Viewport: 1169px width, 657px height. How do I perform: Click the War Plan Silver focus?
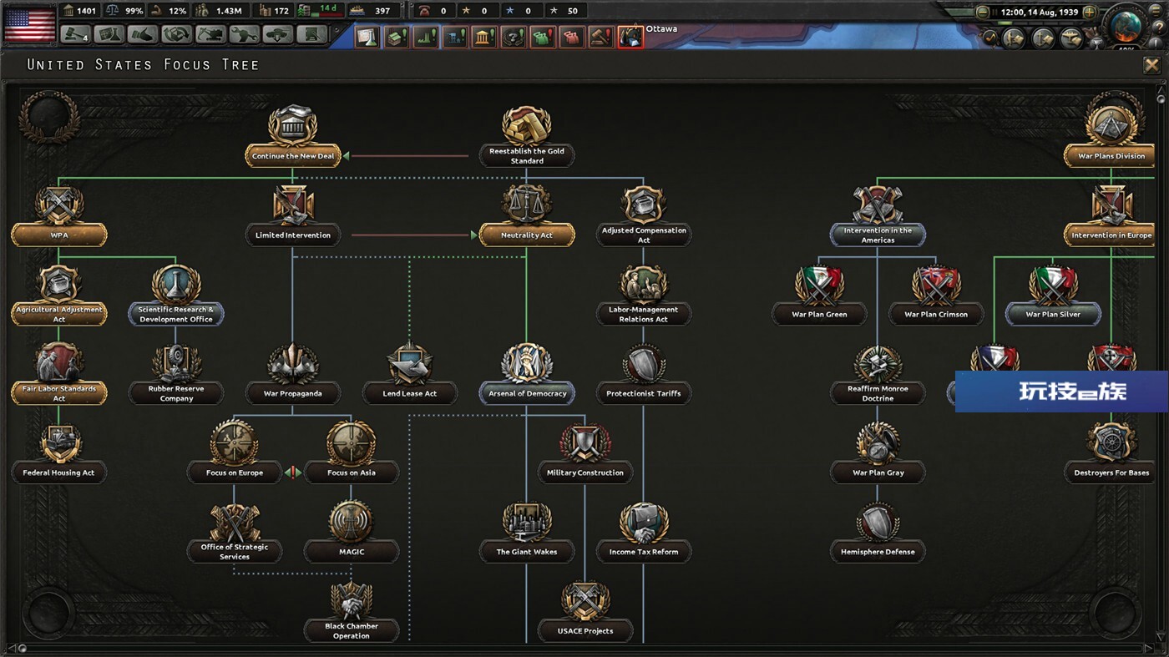[1053, 294]
